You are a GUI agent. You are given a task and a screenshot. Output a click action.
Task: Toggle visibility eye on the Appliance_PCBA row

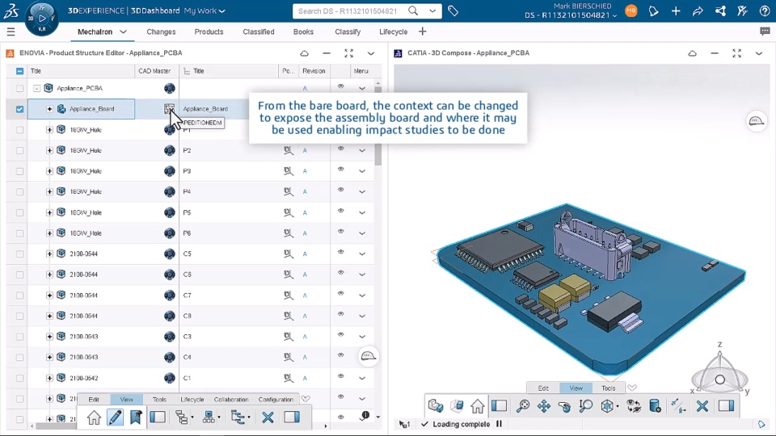pyautogui.click(x=340, y=86)
